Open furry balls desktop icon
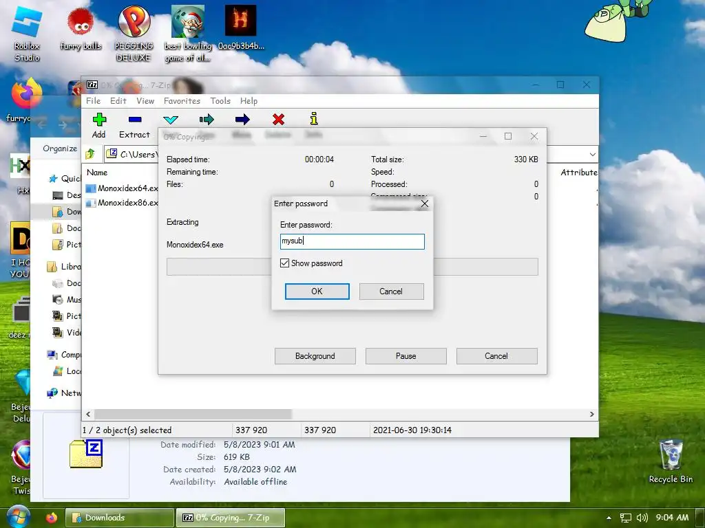Viewport: 705px width, 528px height. 81,29
